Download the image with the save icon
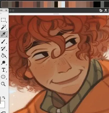Screen dimensions: 109x113 click(x=106, y=10)
